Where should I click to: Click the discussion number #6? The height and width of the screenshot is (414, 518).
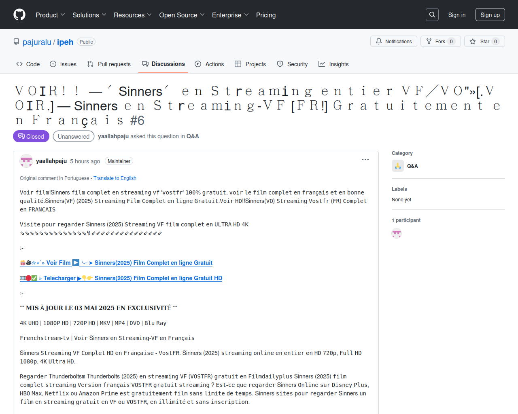(x=137, y=120)
